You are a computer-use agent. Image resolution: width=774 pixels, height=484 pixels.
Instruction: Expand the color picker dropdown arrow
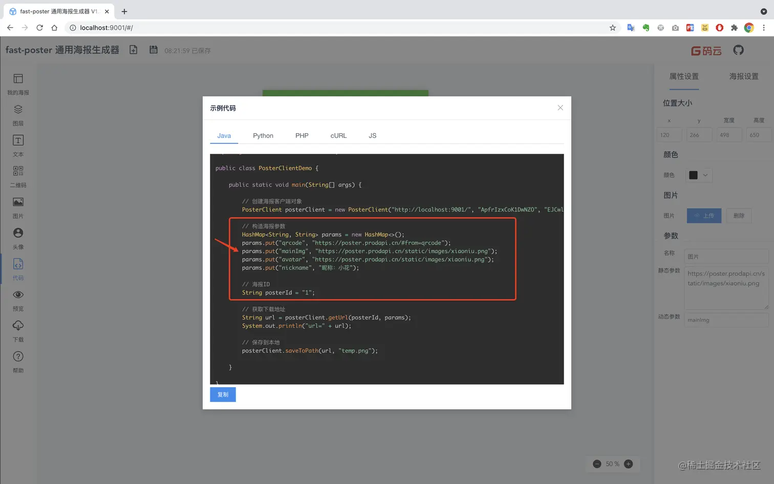pos(705,175)
